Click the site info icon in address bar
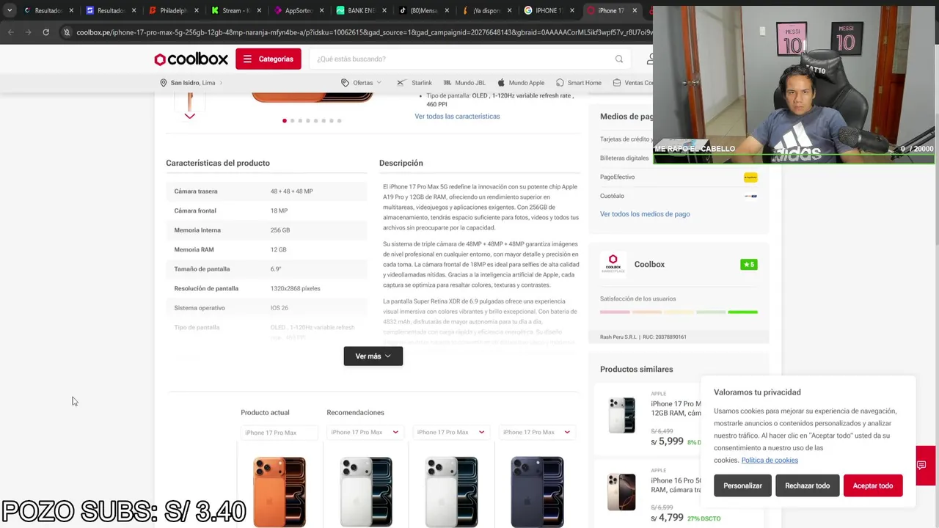939x528 pixels. pos(67,32)
